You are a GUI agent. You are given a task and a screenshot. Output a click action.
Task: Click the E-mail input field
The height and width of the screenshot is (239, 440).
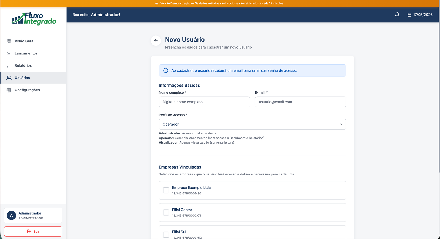[301, 102]
